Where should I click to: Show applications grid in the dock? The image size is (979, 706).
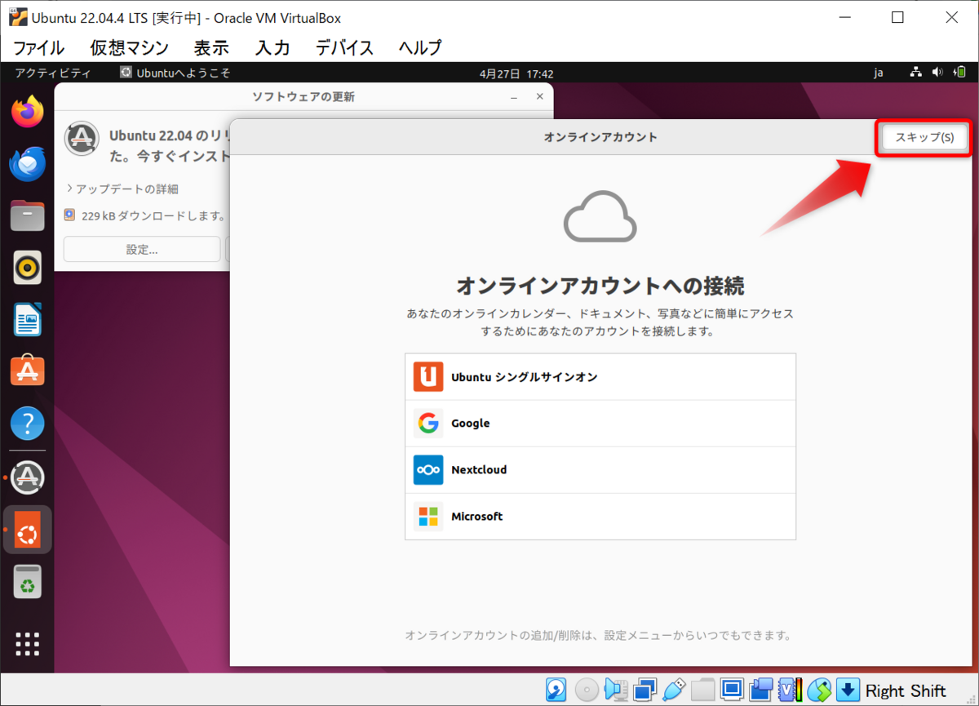click(28, 643)
